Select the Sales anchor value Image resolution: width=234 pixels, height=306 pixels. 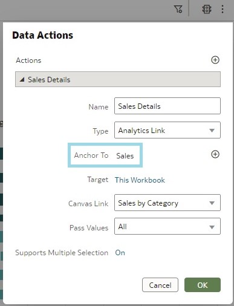pos(125,156)
